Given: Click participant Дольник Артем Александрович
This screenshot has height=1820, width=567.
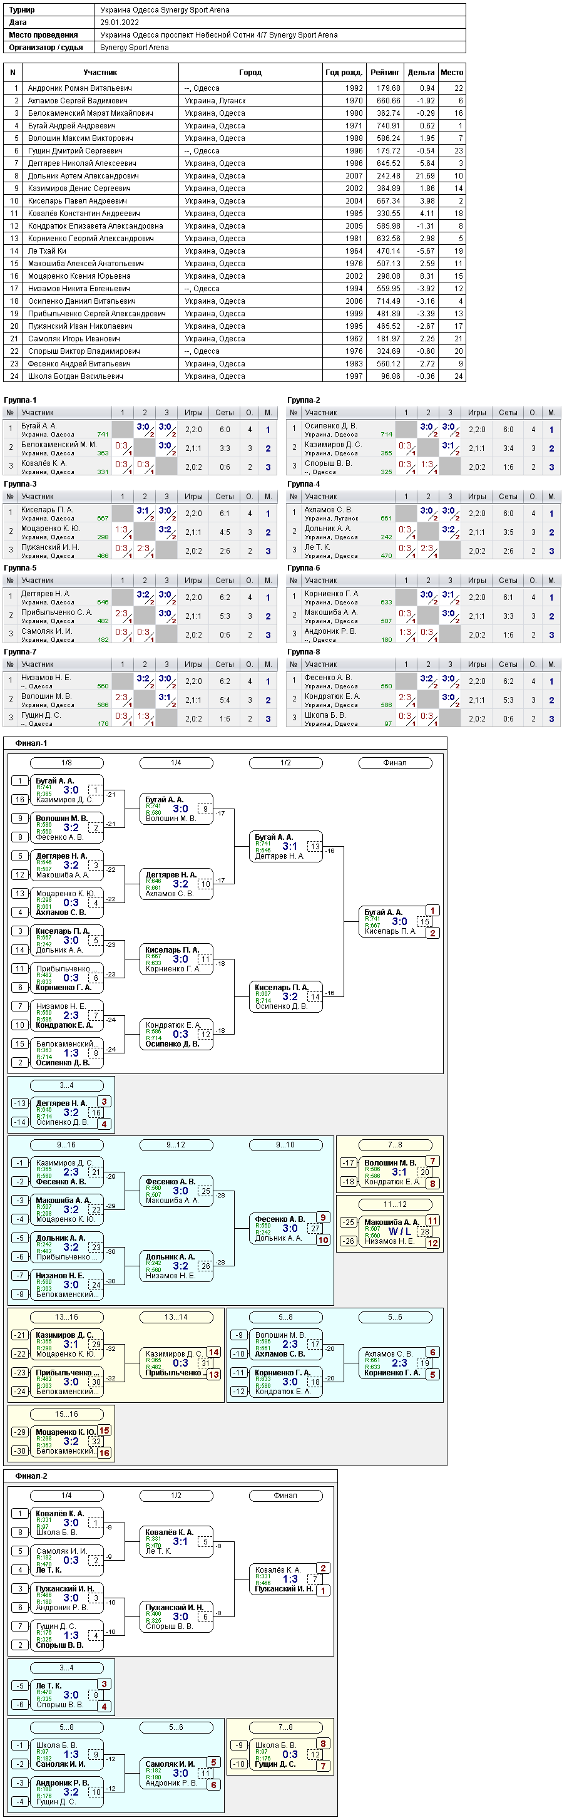Looking at the screenshot, I should pyautogui.click(x=83, y=176).
